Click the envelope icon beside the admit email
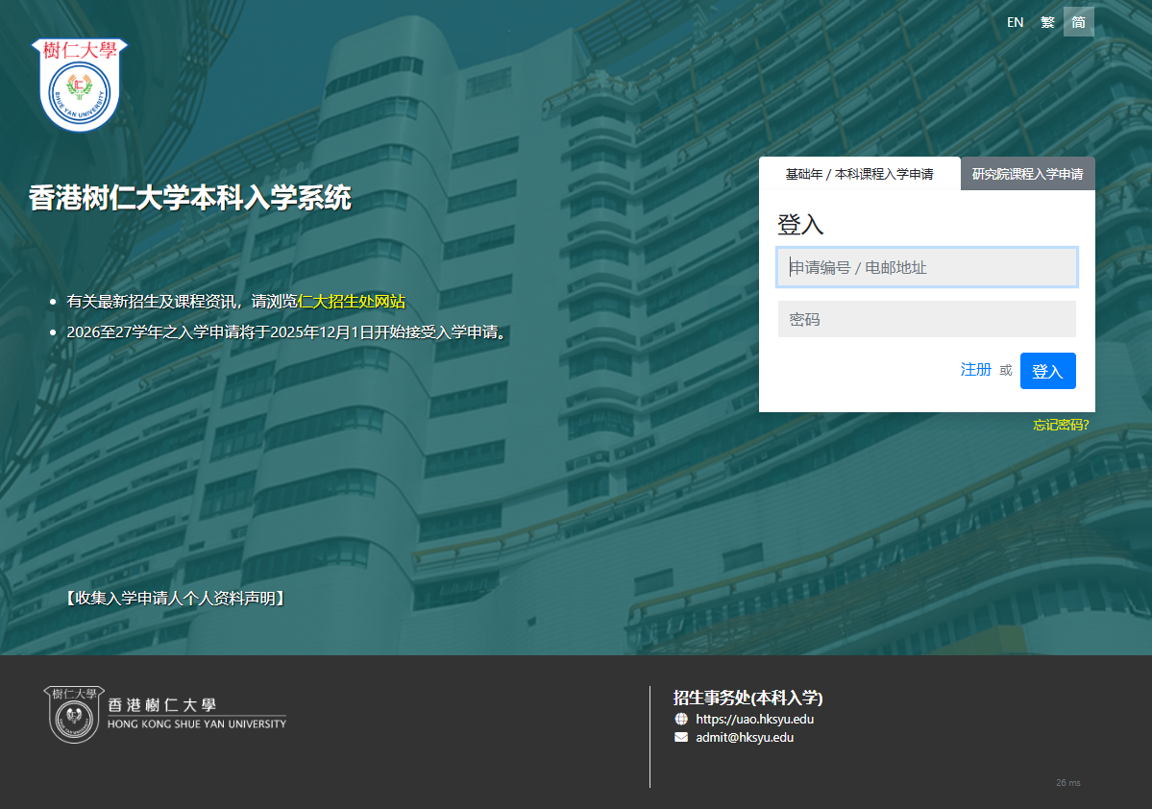 pos(681,738)
